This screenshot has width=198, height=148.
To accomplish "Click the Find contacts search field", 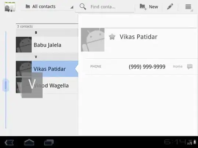I will click(105, 7).
